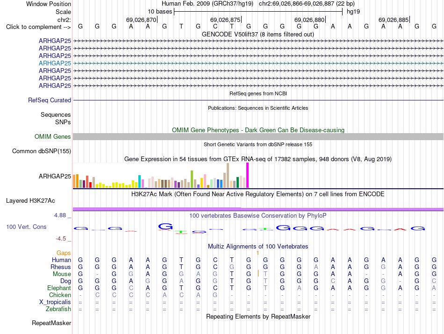Click the purple Layered H3K27Ac signal band

pyautogui.click(x=258, y=209)
